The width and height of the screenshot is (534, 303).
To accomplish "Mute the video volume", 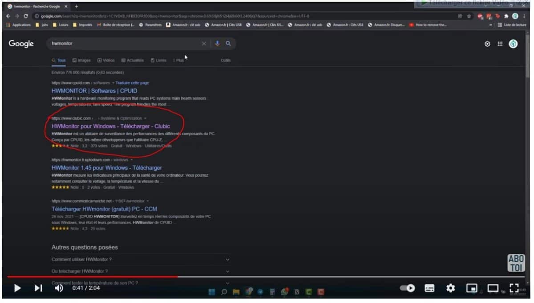I will [59, 288].
